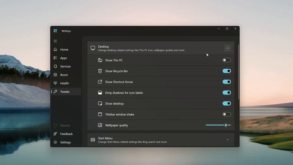Click the Wallpaper quality label
Image resolution: width=293 pixels, height=165 pixels.
(117, 125)
